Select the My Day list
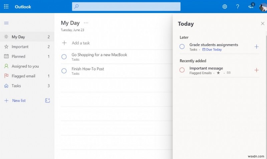The image size is (267, 159). tap(27, 37)
